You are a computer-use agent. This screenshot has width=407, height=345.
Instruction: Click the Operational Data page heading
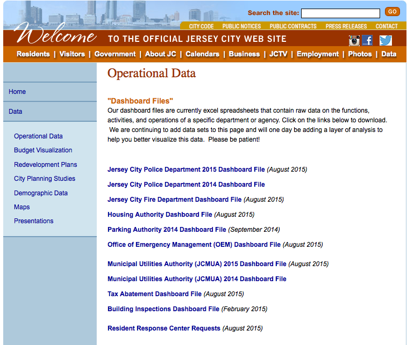click(151, 74)
